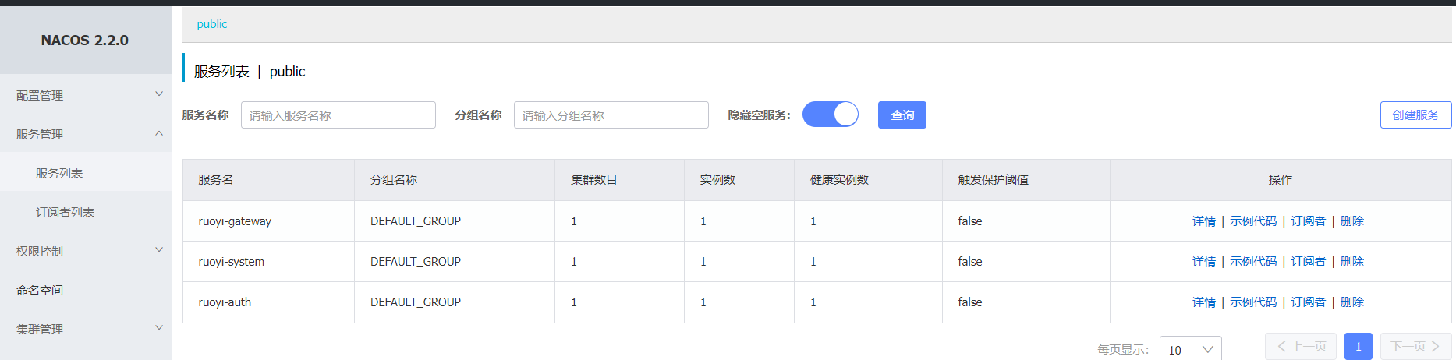
Task: Open 详情 for ruoyi-system
Action: click(x=1204, y=262)
